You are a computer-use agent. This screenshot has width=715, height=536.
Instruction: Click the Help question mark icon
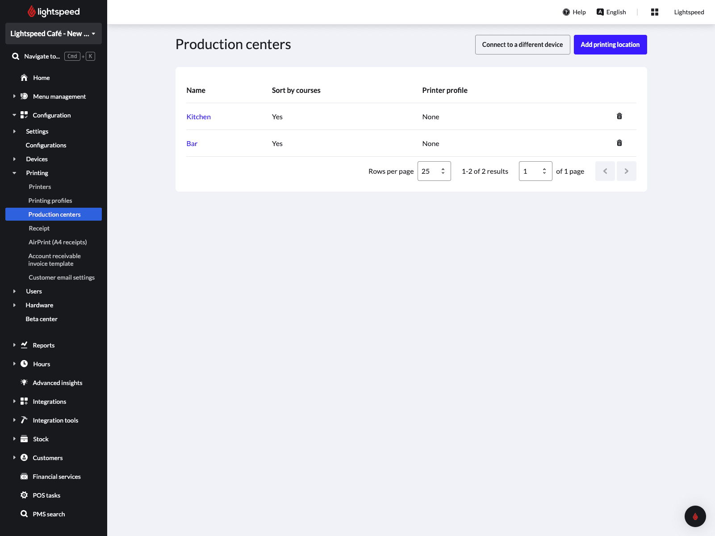point(566,12)
